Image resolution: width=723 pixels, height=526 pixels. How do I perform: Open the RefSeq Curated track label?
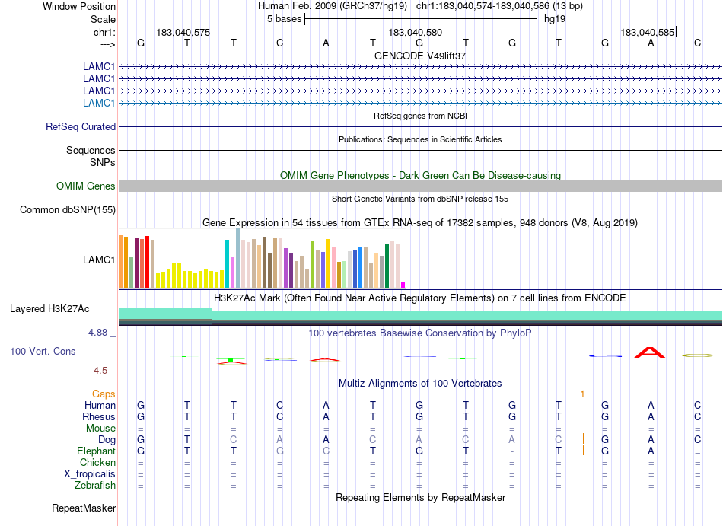click(81, 126)
